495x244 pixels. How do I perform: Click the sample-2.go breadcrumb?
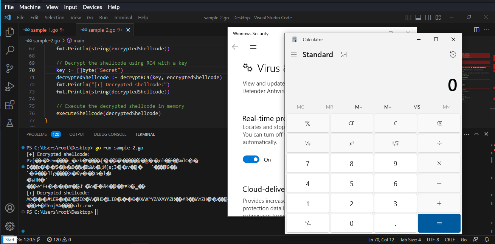point(43,40)
